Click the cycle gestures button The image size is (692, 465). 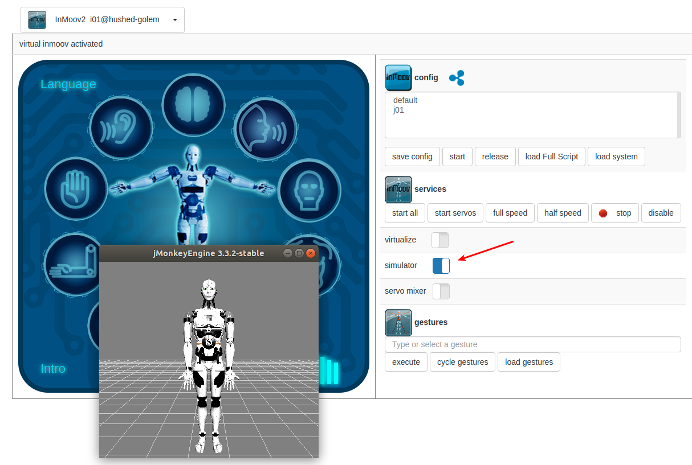(x=463, y=362)
